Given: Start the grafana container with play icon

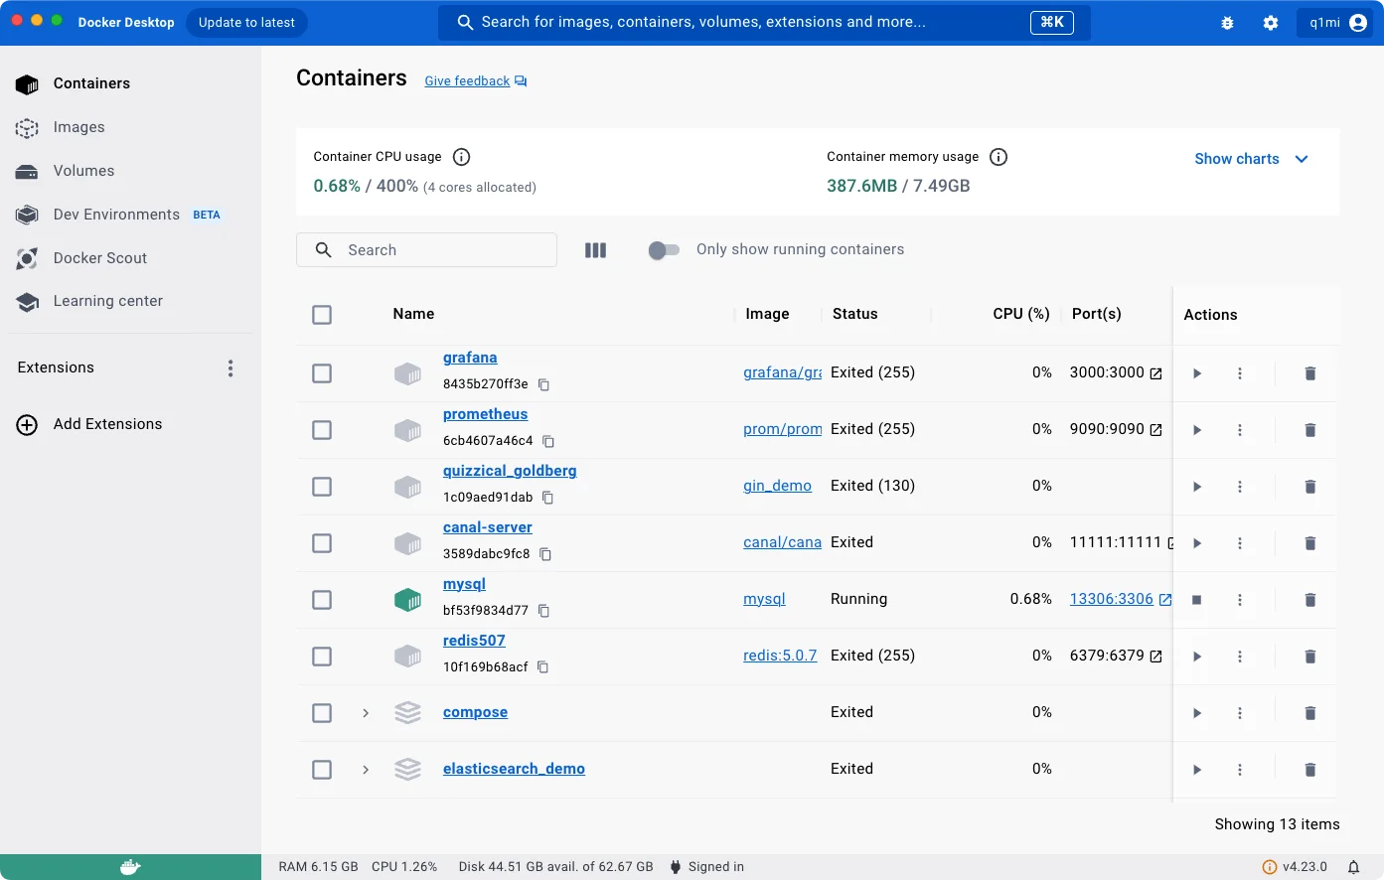Looking at the screenshot, I should (x=1196, y=373).
